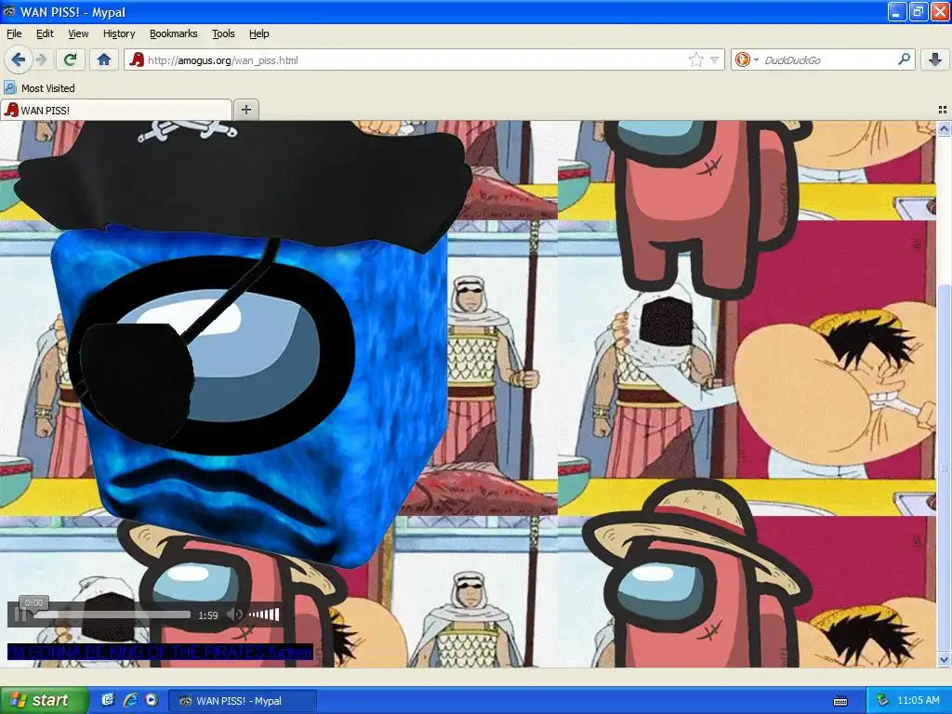Open the DuckDuckGo search engine selector
Viewport: 952px width, 714px height.
(x=747, y=59)
